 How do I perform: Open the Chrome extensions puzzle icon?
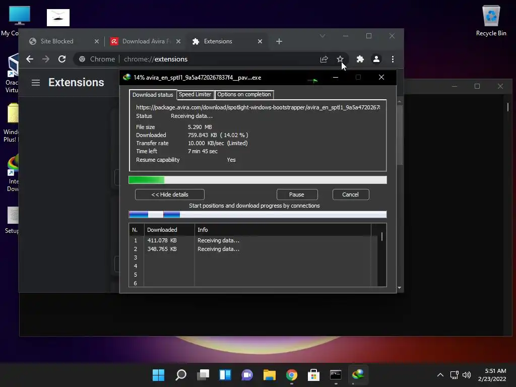click(360, 59)
